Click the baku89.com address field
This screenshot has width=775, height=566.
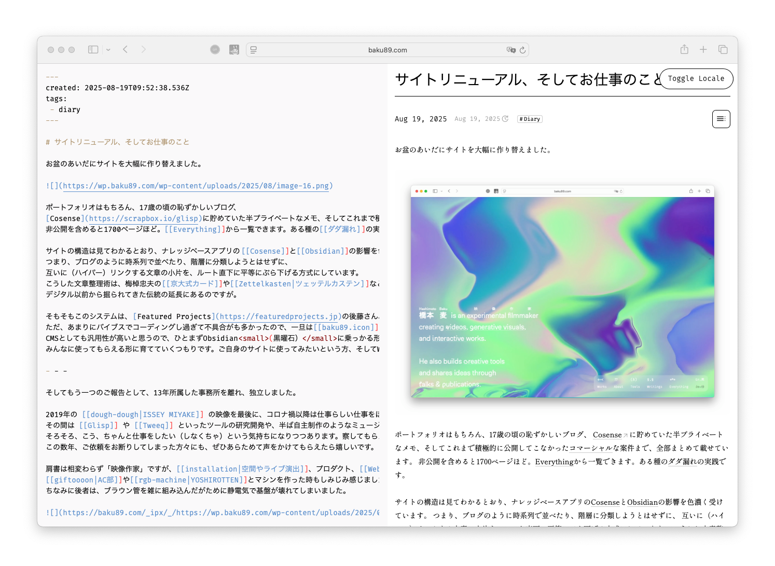pyautogui.click(x=387, y=50)
